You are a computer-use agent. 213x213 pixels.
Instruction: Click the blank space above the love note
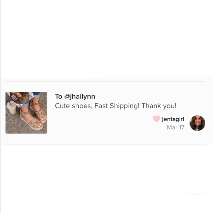tap(106, 39)
